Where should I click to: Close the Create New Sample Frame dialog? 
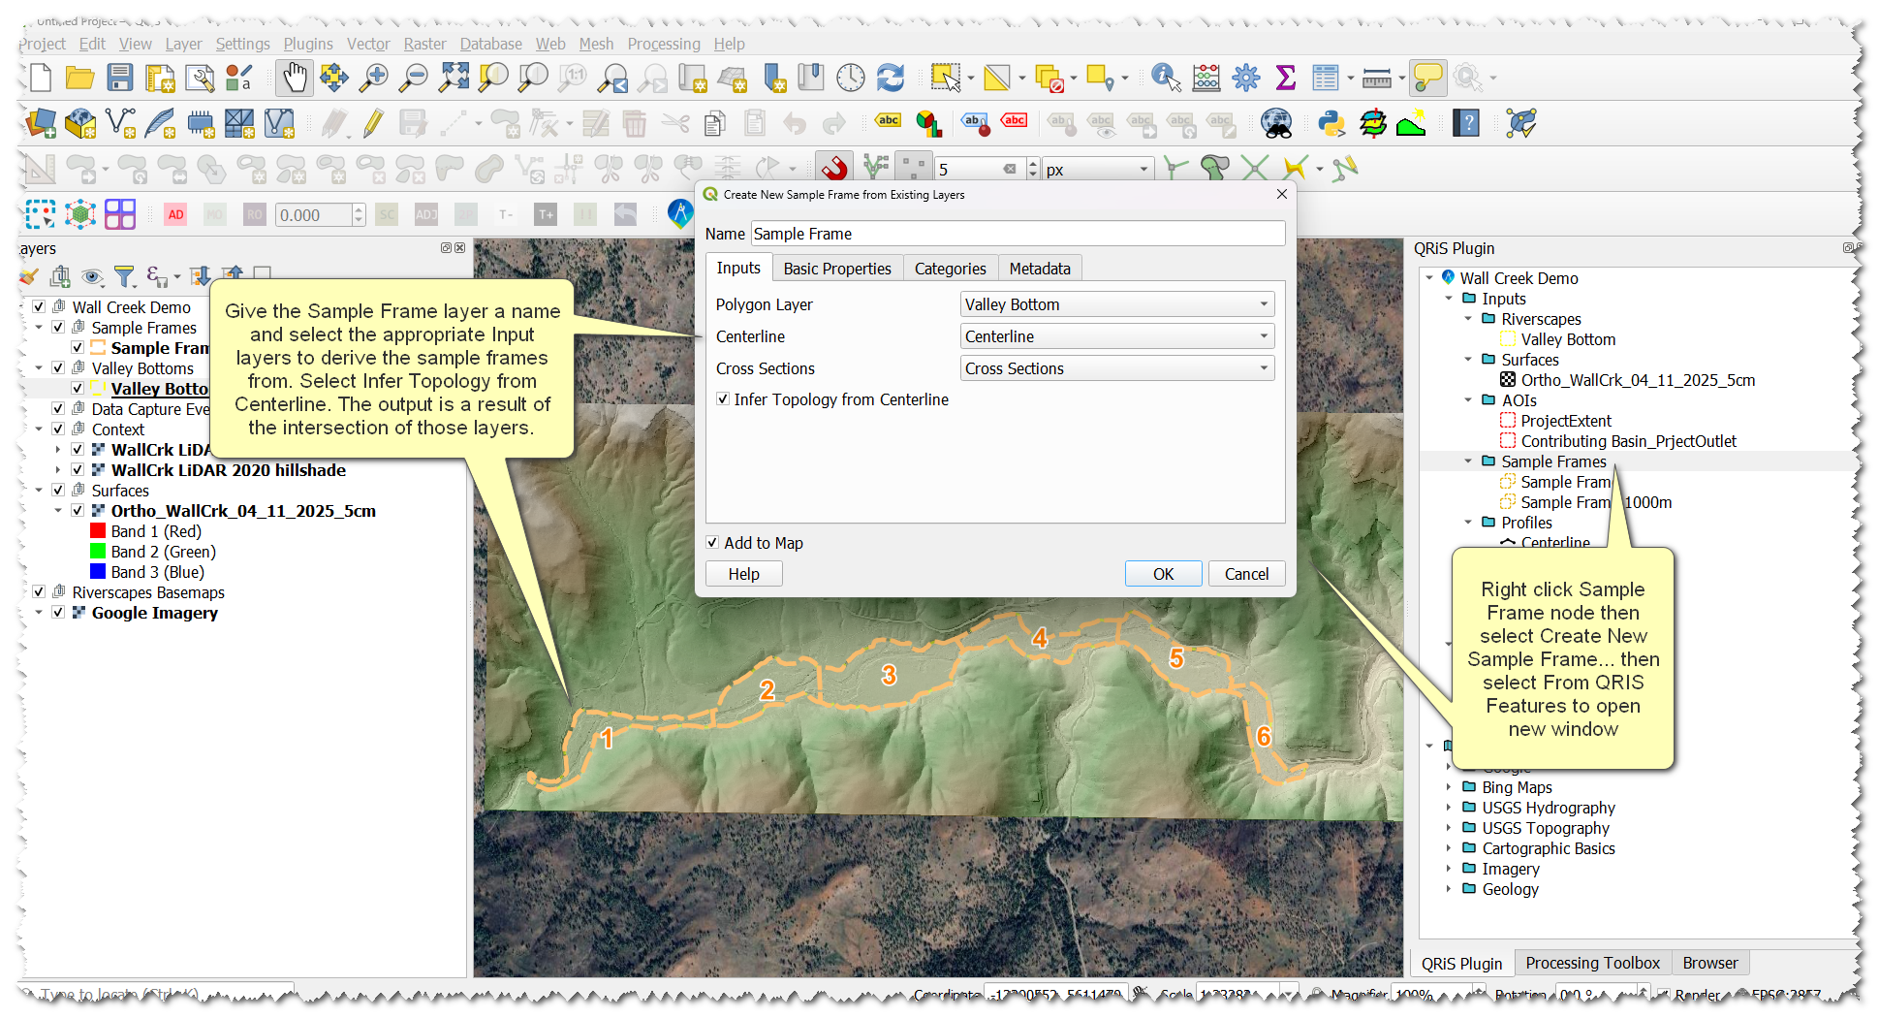(1281, 194)
